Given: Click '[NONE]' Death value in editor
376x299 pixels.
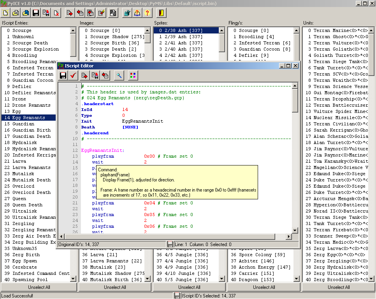Looking at the screenshot, I should click(130, 127).
